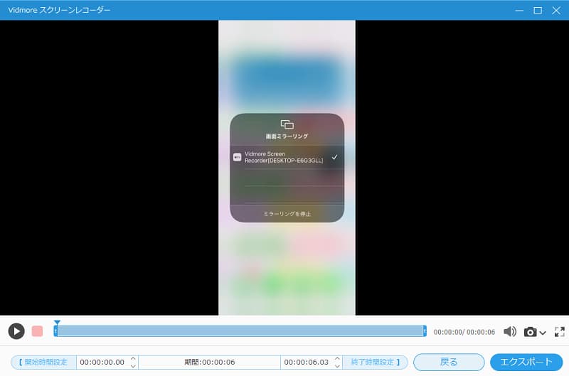
Task: Click the screen mirroring icon in the preview
Action: pyautogui.click(x=287, y=124)
